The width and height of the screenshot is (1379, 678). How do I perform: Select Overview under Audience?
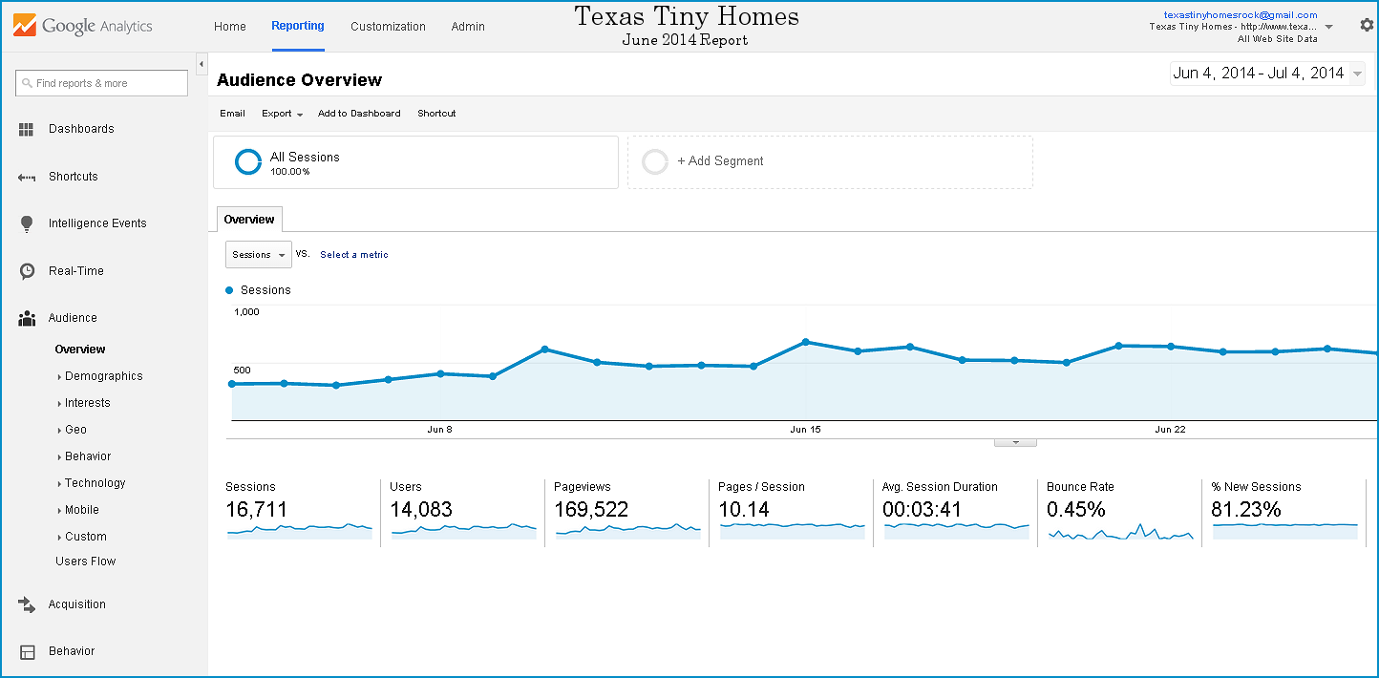pyautogui.click(x=80, y=350)
